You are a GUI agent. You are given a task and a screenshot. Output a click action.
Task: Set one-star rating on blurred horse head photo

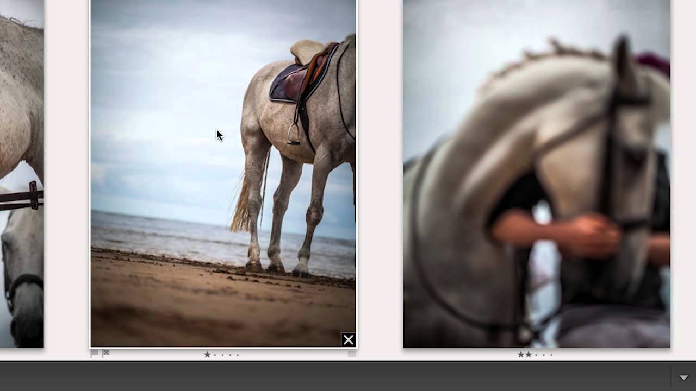pos(521,355)
